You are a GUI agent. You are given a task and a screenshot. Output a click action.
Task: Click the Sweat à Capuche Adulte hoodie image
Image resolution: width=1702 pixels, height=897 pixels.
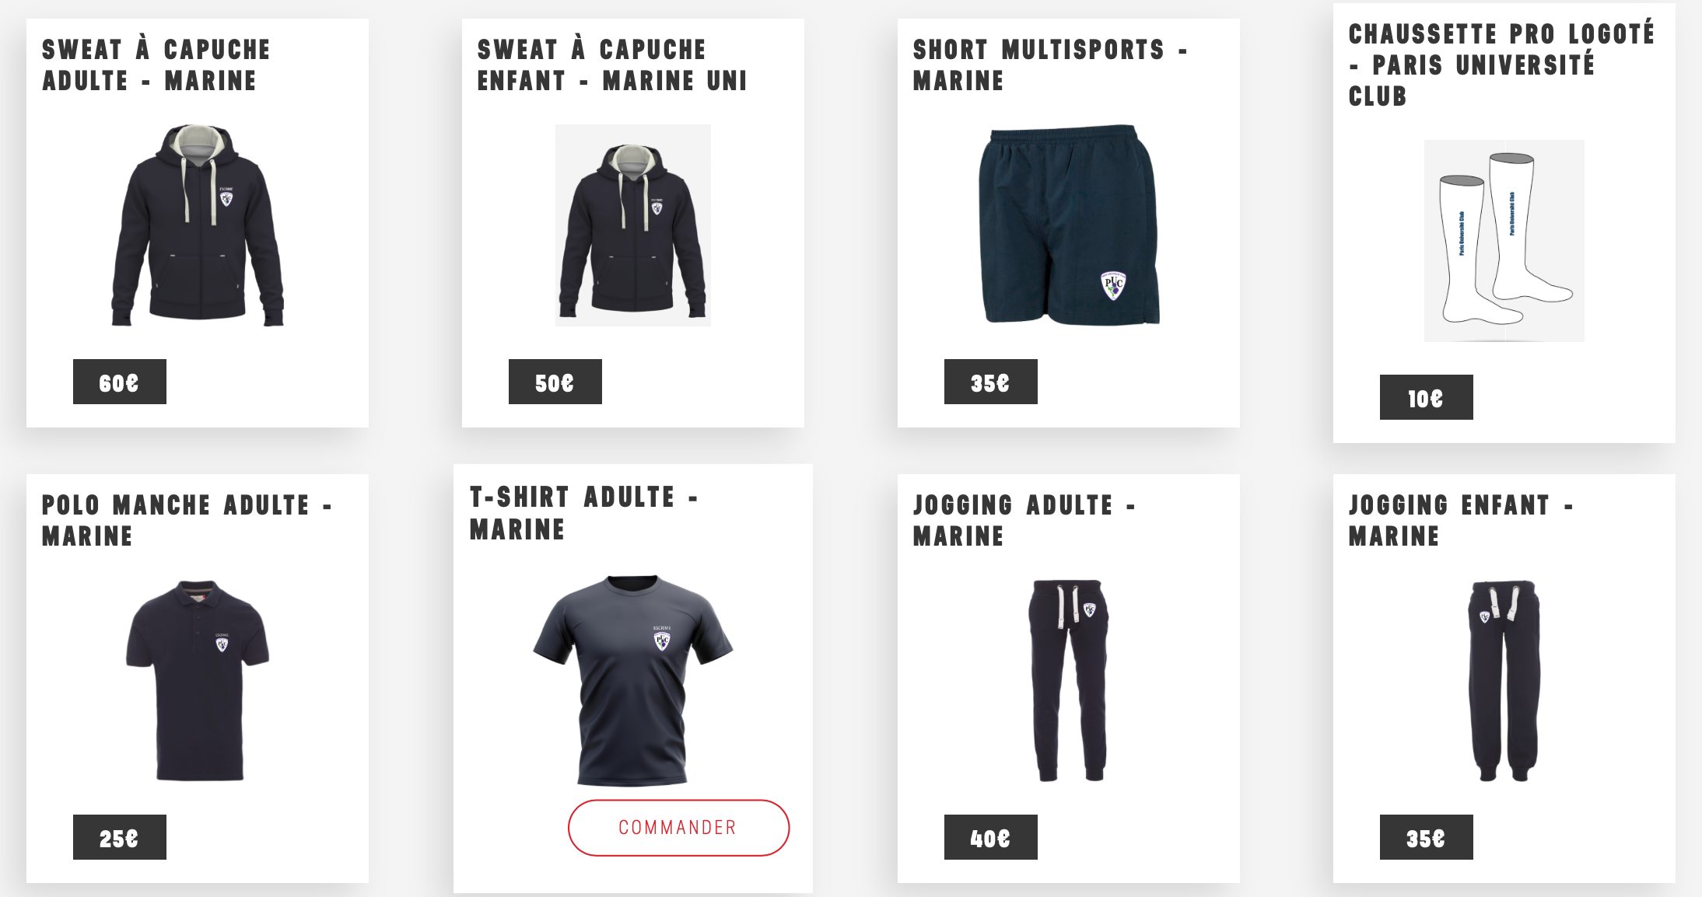pos(198,225)
